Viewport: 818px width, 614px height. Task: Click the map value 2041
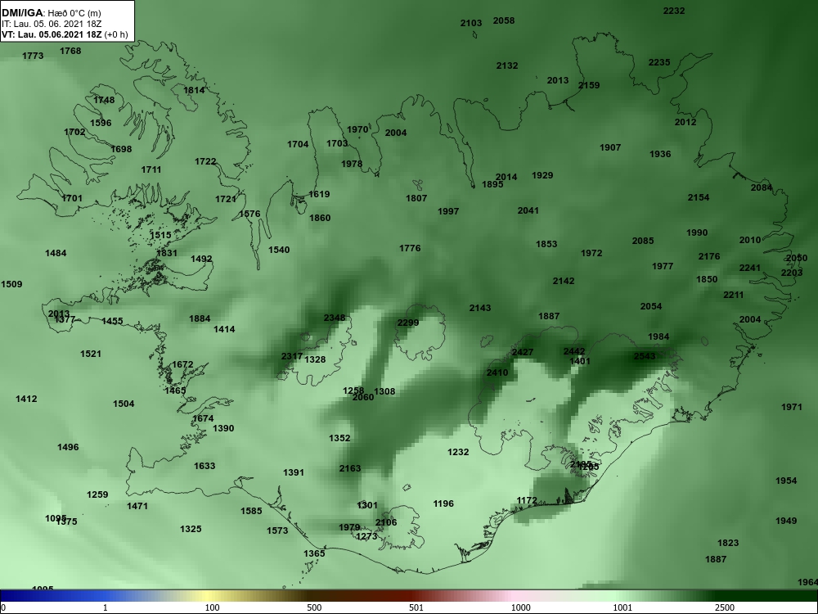click(x=528, y=211)
